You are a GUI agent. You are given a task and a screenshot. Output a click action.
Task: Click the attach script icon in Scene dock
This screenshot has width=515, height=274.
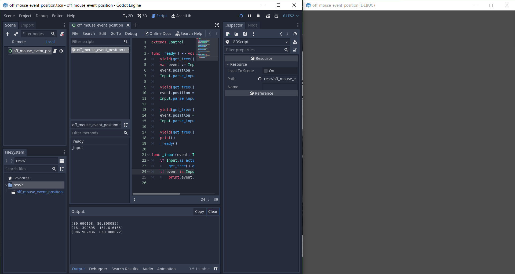(x=62, y=34)
